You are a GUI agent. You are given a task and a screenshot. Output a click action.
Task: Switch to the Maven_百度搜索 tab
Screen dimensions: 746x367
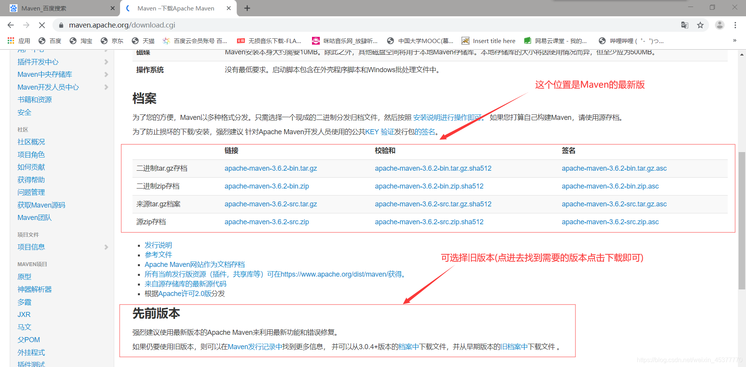click(x=60, y=8)
